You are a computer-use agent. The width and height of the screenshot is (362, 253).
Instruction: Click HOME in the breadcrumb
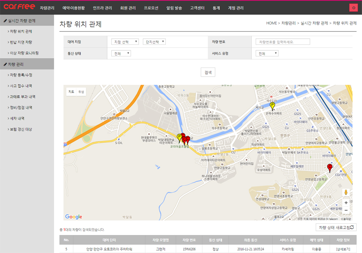coord(271,23)
